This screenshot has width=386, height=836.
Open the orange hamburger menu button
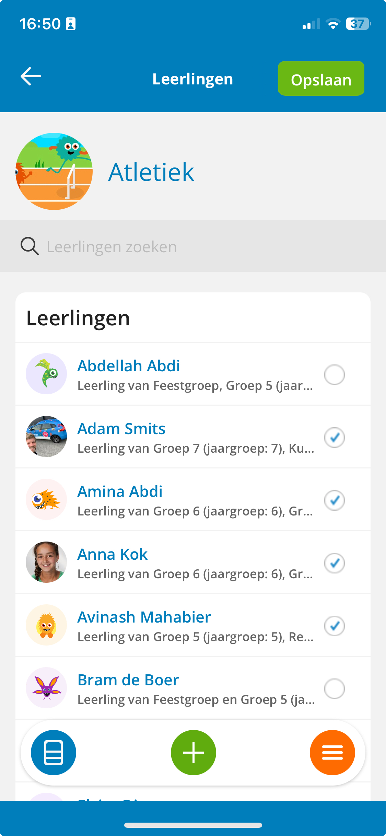tap(332, 752)
